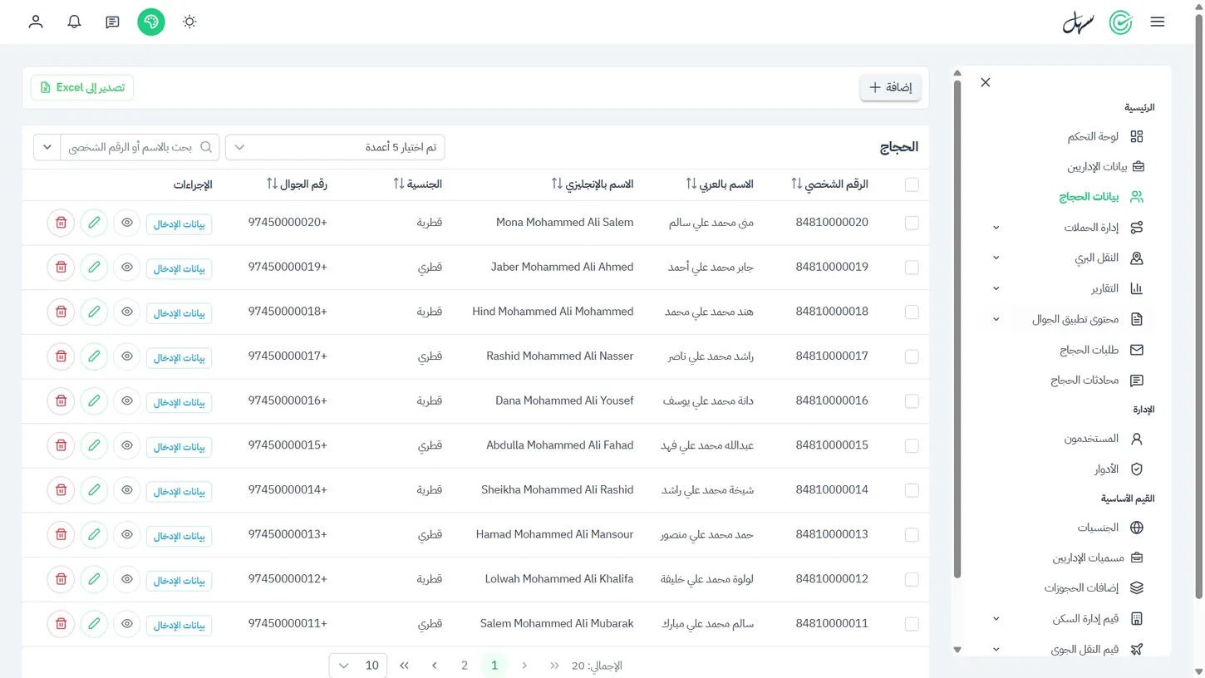Delete pilgrim Jaber Mohammed Ali Ahmed
Screen dimensions: 1205x678
[x=61, y=268]
